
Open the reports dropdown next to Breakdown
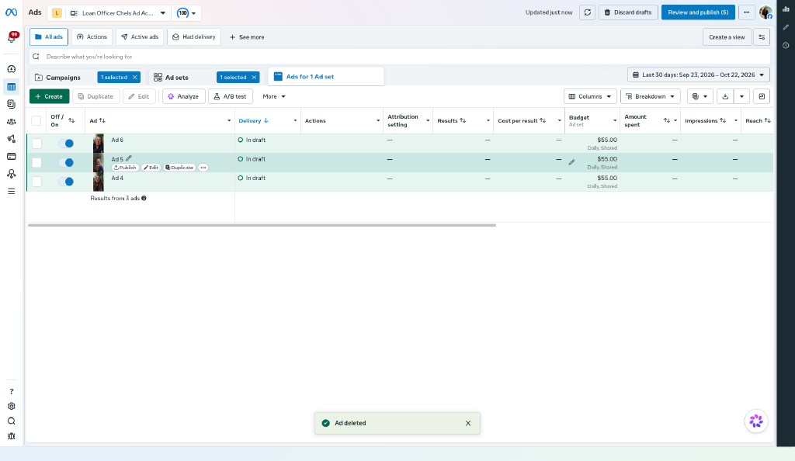[700, 96]
